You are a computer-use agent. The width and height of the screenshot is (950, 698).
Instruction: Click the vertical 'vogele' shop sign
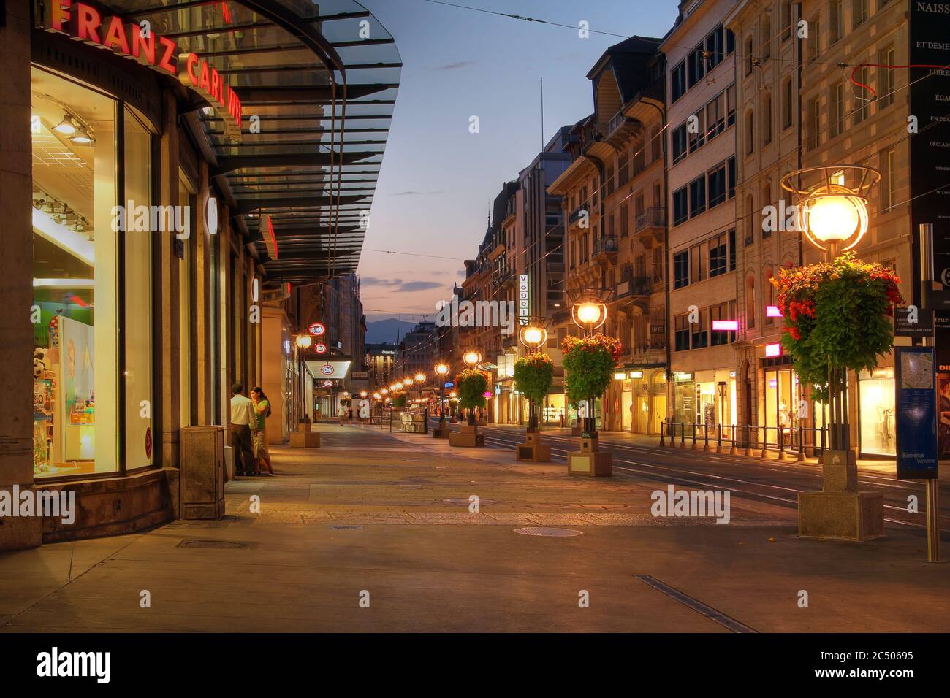pos(523,299)
